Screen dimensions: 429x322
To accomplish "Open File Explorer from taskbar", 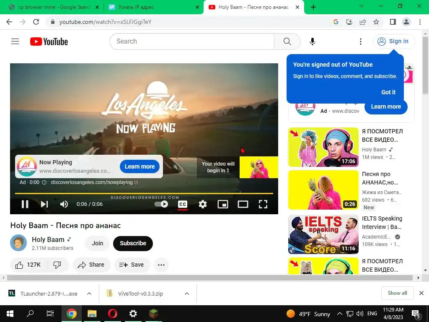I will pos(92,314).
